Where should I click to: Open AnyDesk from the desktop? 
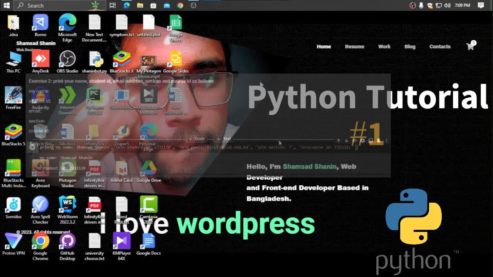click(x=40, y=62)
